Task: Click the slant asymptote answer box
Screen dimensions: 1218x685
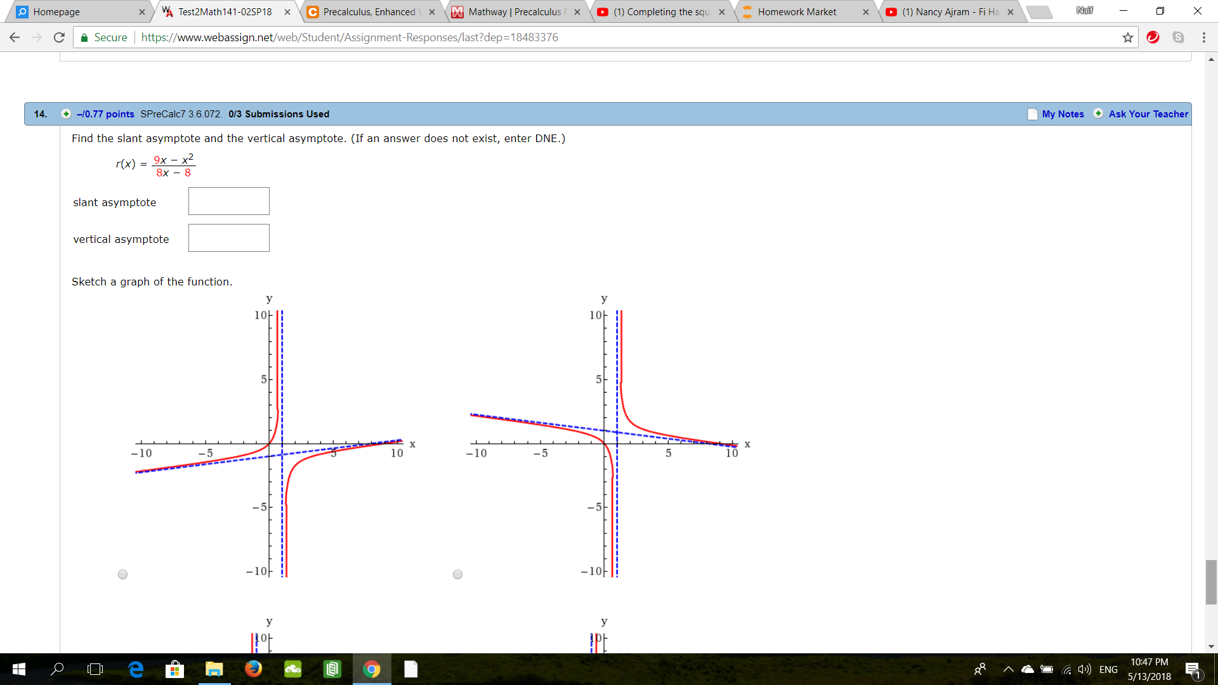Action: tap(229, 201)
